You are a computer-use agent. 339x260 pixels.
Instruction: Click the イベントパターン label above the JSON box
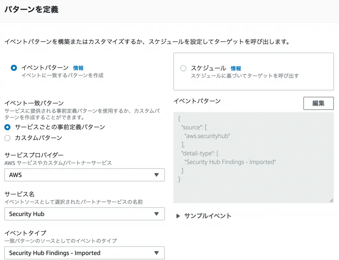197,101
